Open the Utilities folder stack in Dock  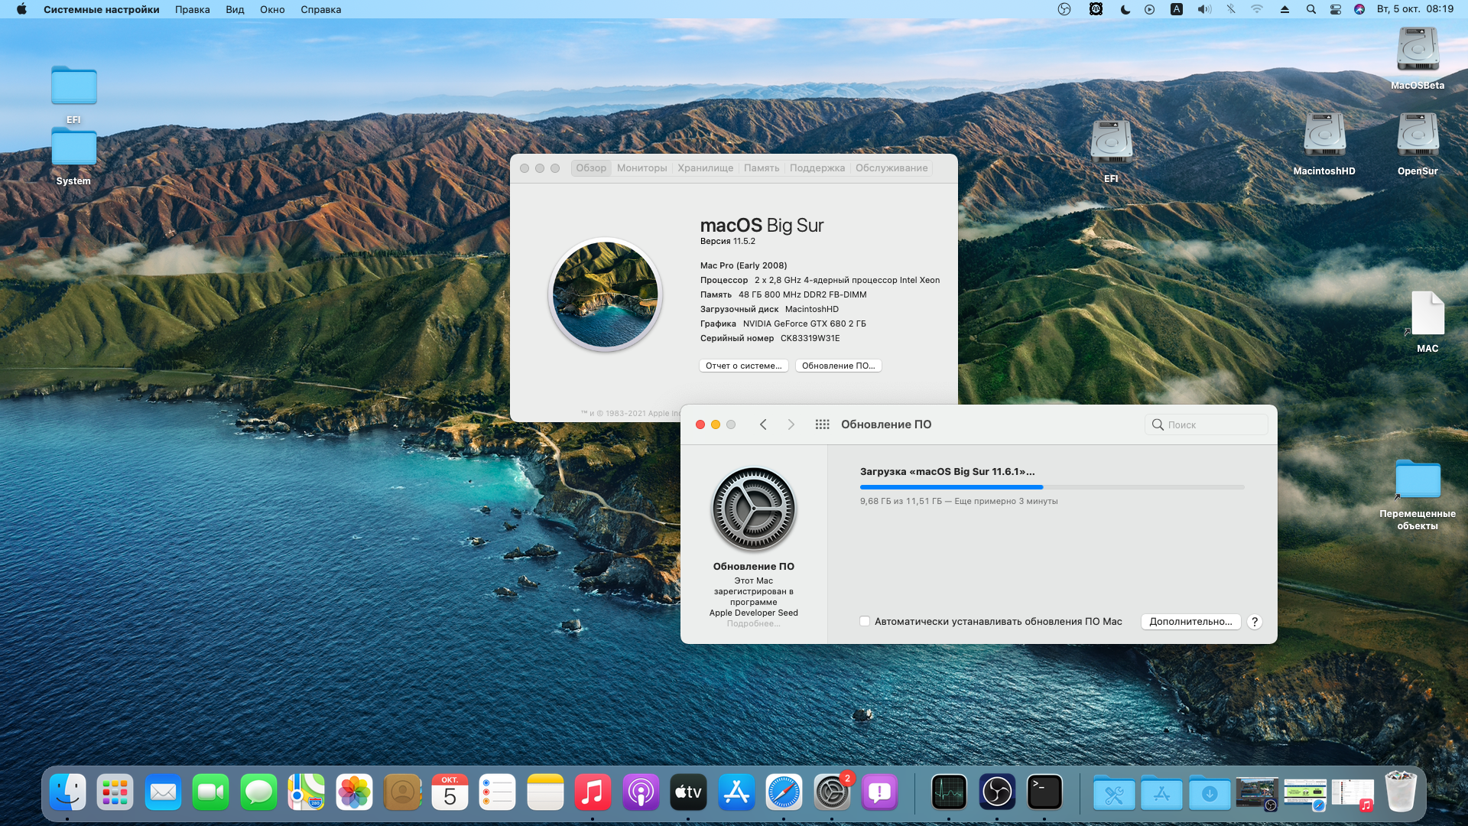pos(1113,793)
